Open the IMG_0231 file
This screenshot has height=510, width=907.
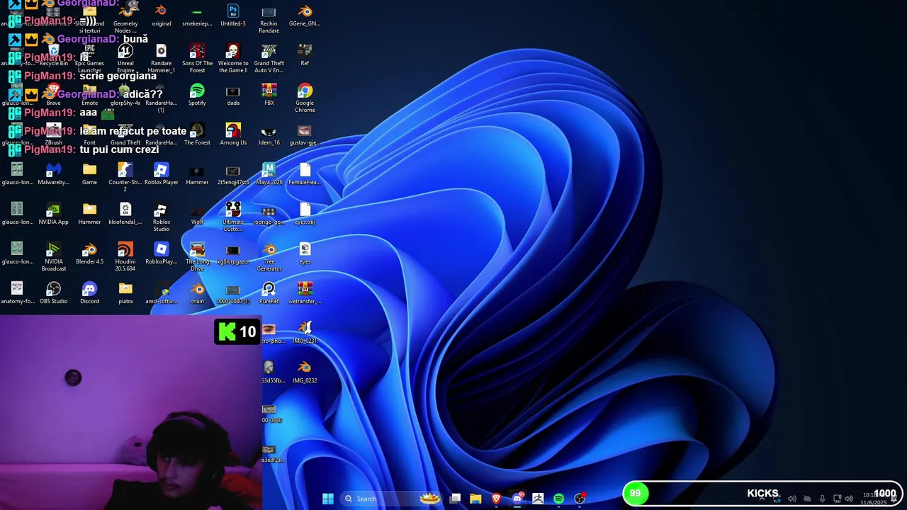305,332
